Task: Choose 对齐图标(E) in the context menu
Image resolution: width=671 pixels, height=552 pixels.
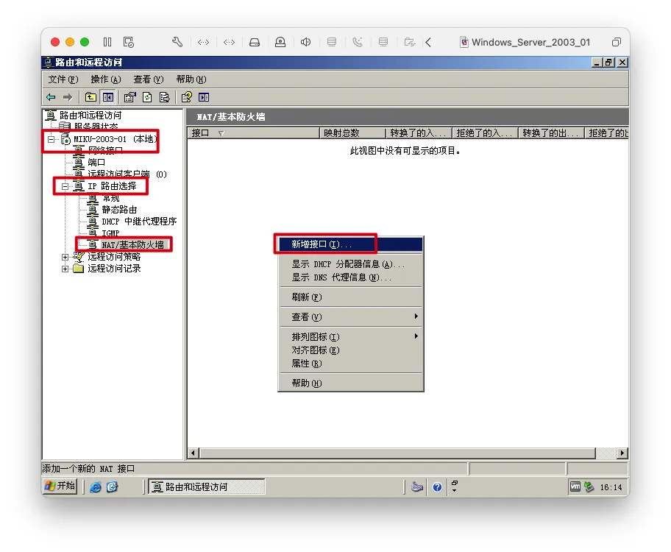Action: tap(350, 350)
